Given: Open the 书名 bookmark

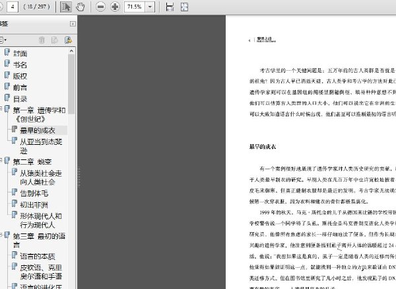Looking at the screenshot, I should click(x=20, y=65).
